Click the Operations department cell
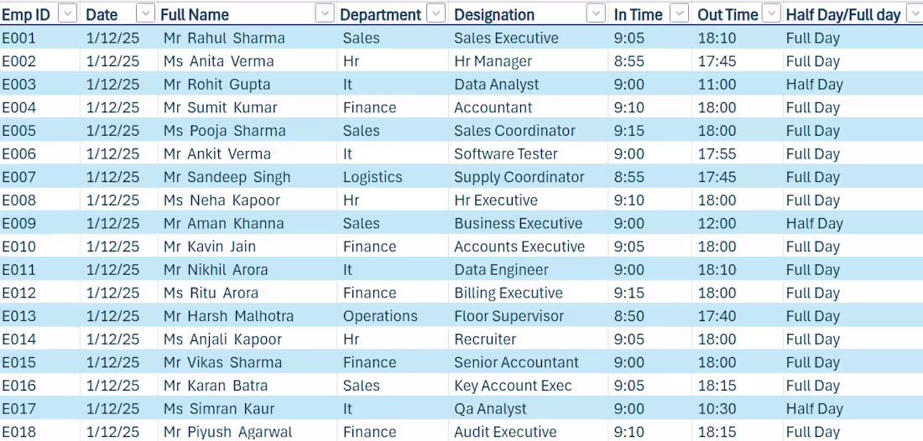923x441 pixels. coord(393,316)
